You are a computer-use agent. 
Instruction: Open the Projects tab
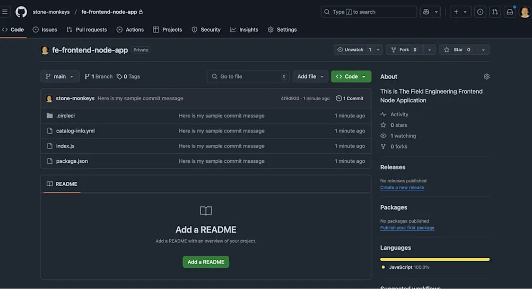coord(168,30)
